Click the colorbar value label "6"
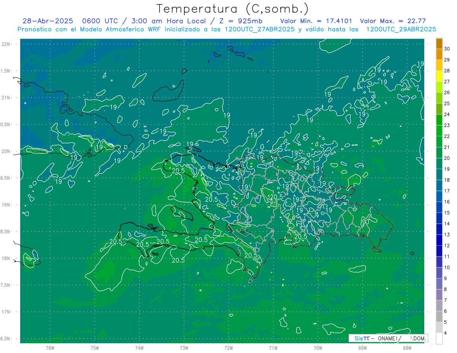 (x=446, y=311)
